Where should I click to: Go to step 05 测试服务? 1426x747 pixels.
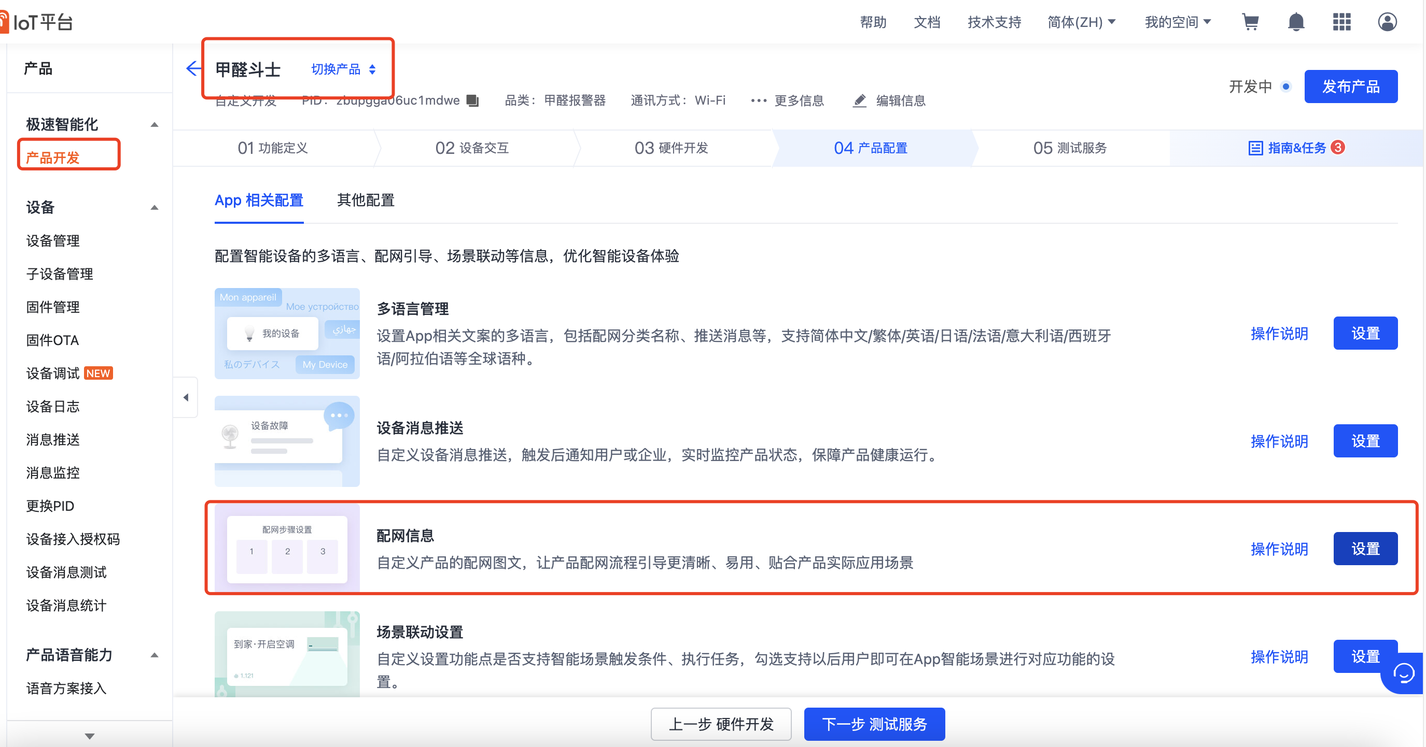coord(1070,148)
